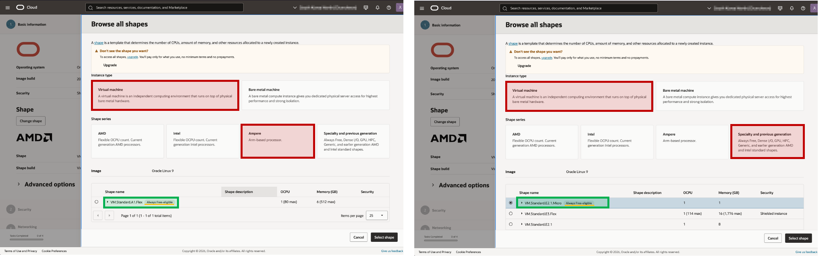
Task: Click Change shape button in right screenshot
Action: (445, 122)
